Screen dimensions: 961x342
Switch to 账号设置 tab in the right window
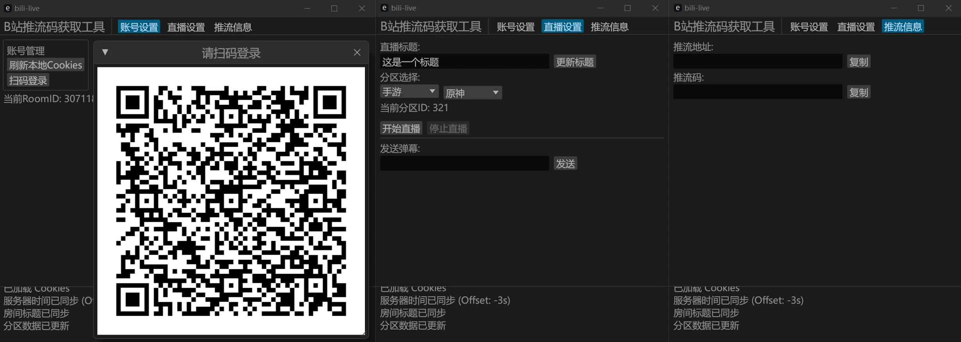(x=809, y=27)
